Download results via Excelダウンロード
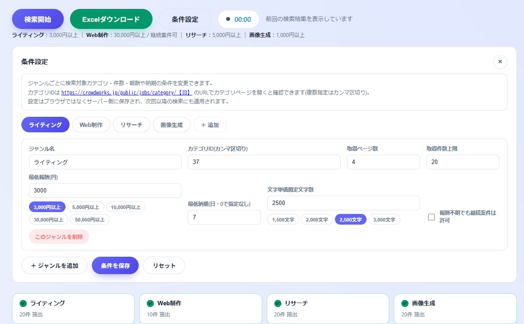The width and height of the screenshot is (524, 324). [111, 19]
